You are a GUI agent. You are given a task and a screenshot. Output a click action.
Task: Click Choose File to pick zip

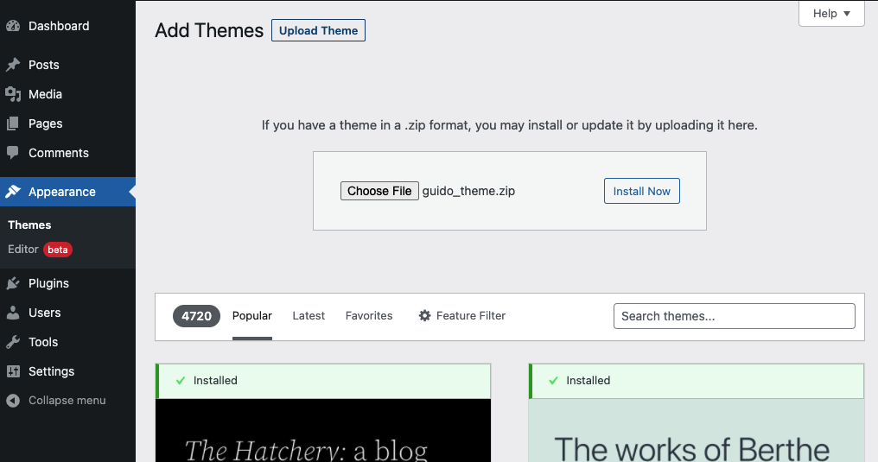point(379,191)
